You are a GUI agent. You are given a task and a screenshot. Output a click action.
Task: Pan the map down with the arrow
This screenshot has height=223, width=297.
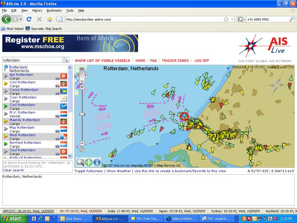coord(82,81)
